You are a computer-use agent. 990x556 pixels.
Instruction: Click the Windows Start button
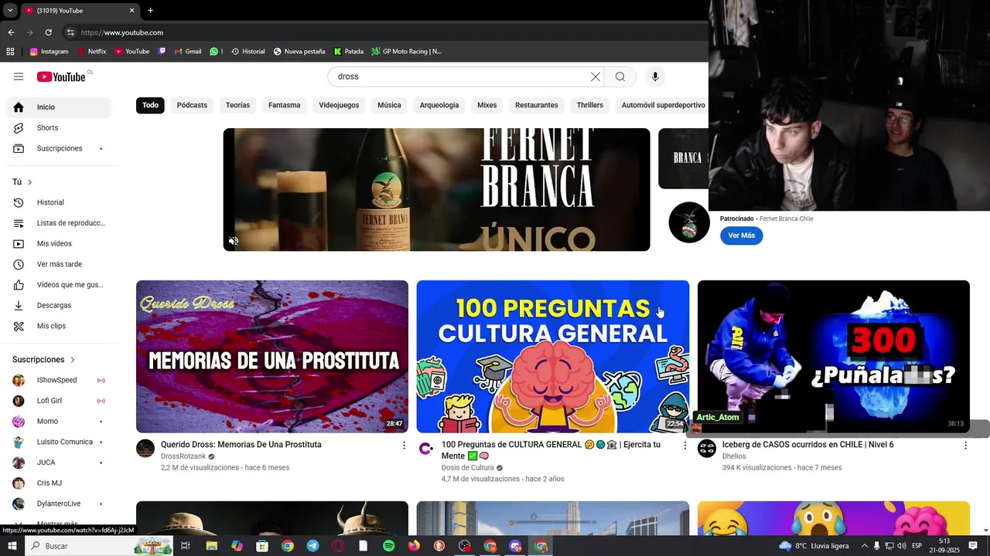point(12,546)
